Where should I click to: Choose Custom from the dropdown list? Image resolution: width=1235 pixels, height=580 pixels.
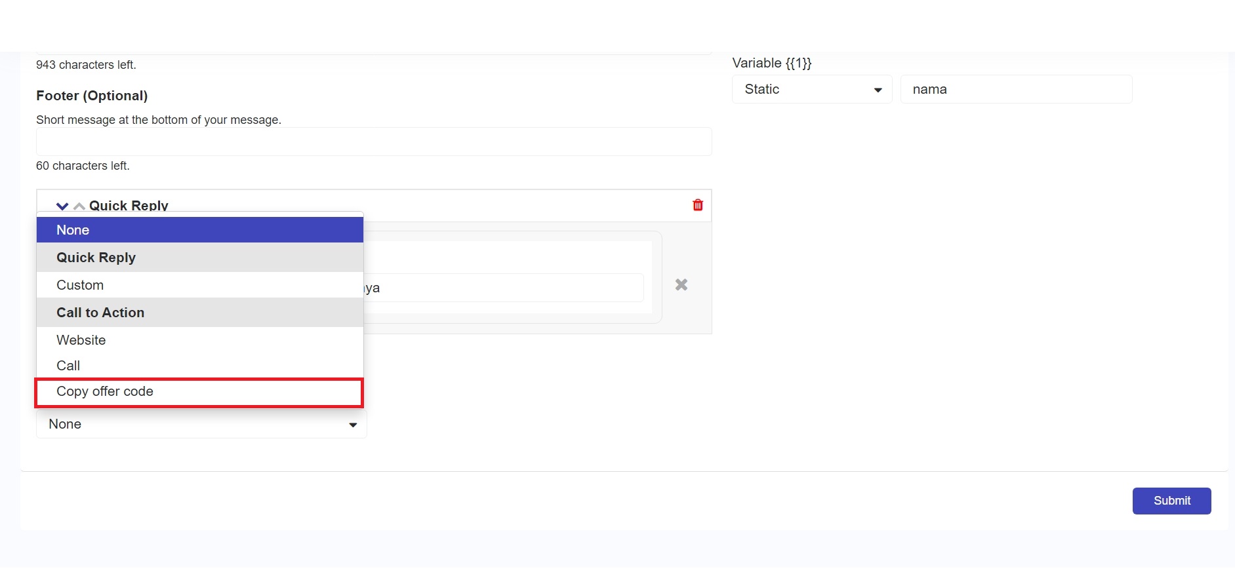coord(200,285)
